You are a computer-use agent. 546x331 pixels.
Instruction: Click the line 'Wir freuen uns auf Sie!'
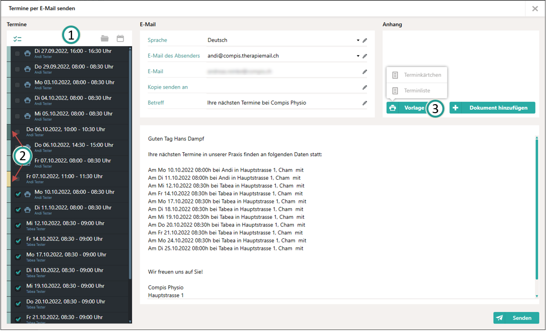[x=175, y=272]
